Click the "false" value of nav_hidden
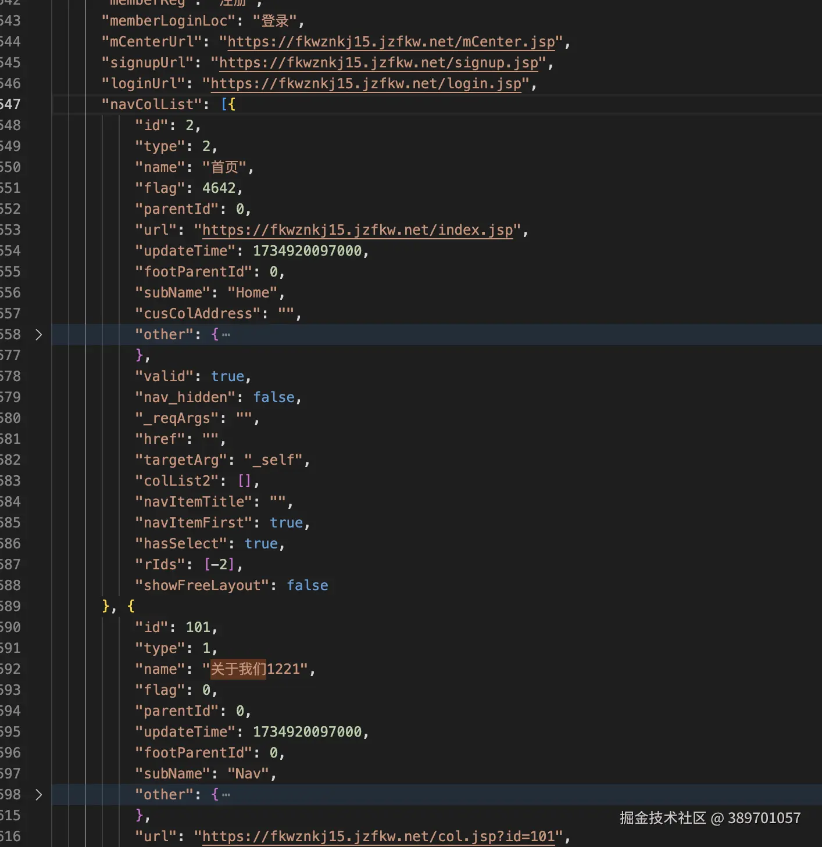The height and width of the screenshot is (847, 822). coord(274,397)
